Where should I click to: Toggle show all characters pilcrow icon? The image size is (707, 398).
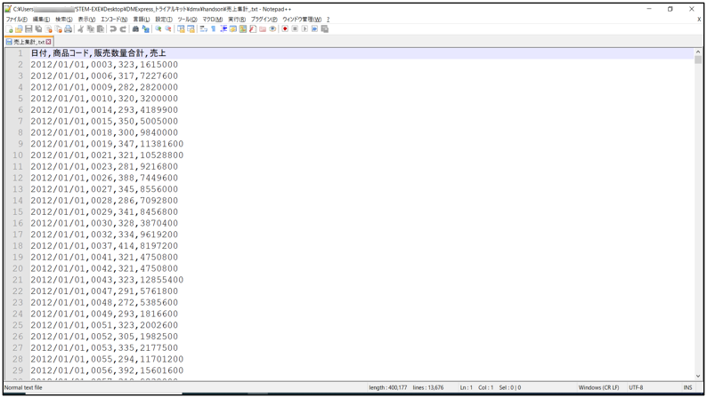[214, 29]
